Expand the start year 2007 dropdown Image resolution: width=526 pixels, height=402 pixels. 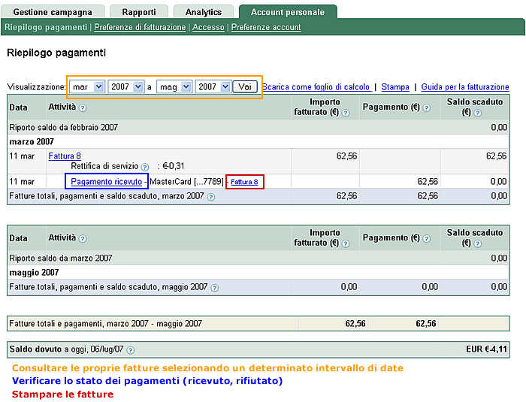[125, 87]
